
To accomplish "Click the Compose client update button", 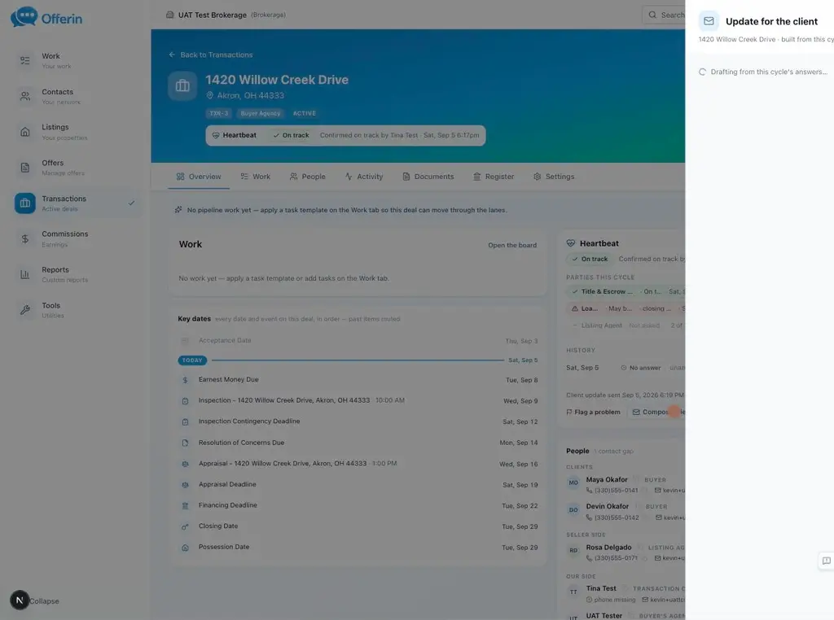I will [658, 412].
